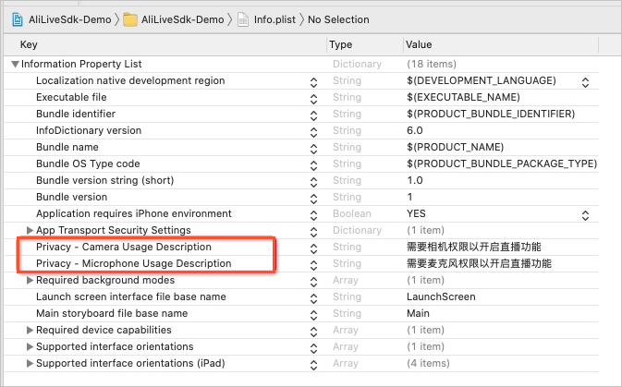
Task: Select the Executable file key
Action: (71, 97)
